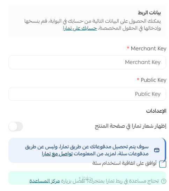Follow the تواصل مع تمارا link
The image size is (169, 191).
[x=57, y=154]
